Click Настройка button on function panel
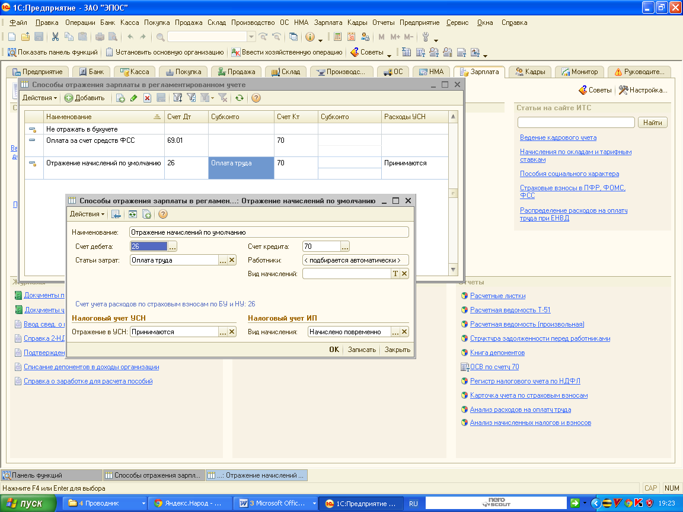 (643, 90)
